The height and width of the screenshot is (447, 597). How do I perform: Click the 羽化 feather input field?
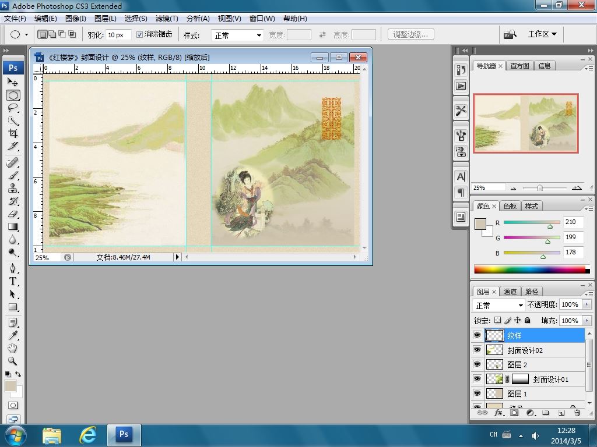point(118,35)
